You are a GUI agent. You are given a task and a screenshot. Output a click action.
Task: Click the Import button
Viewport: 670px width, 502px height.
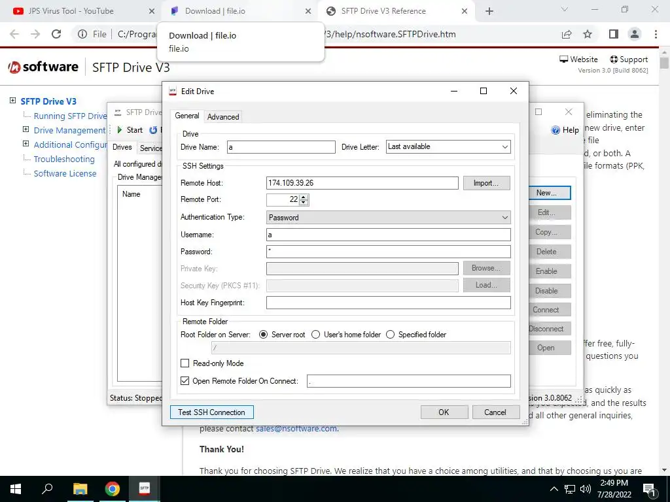[x=487, y=183]
